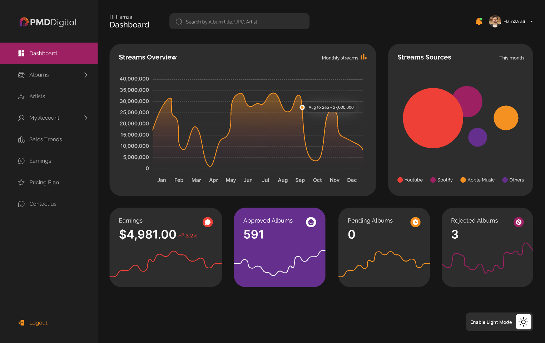The image size is (545, 343).
Task: Click the Youtube red legend swatch
Action: (x=400, y=180)
